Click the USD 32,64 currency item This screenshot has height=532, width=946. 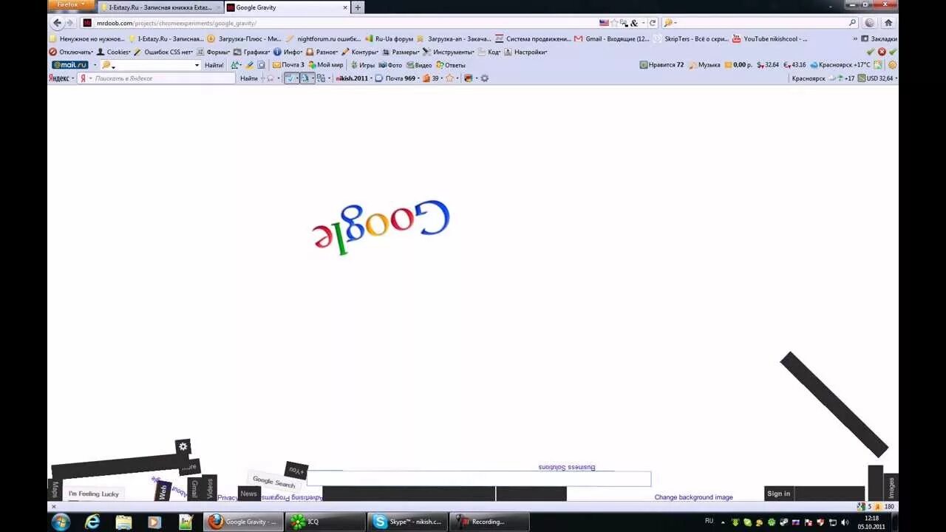tap(877, 78)
